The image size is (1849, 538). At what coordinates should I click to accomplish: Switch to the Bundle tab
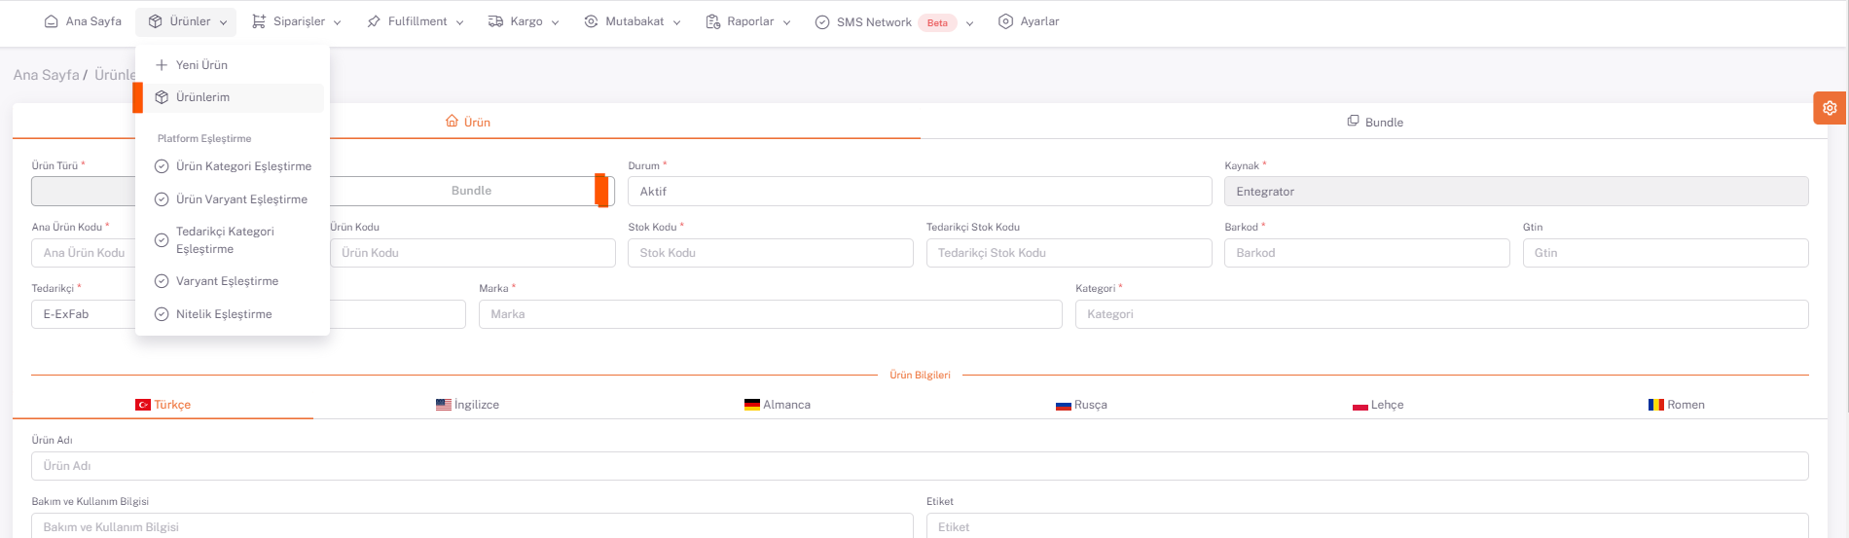[1374, 123]
